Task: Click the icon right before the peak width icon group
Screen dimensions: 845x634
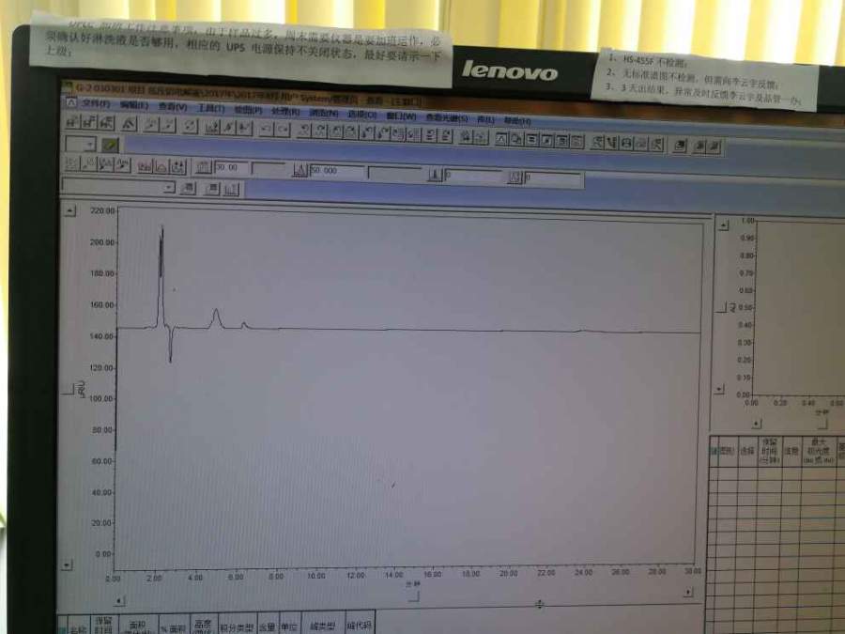Action: [178, 168]
